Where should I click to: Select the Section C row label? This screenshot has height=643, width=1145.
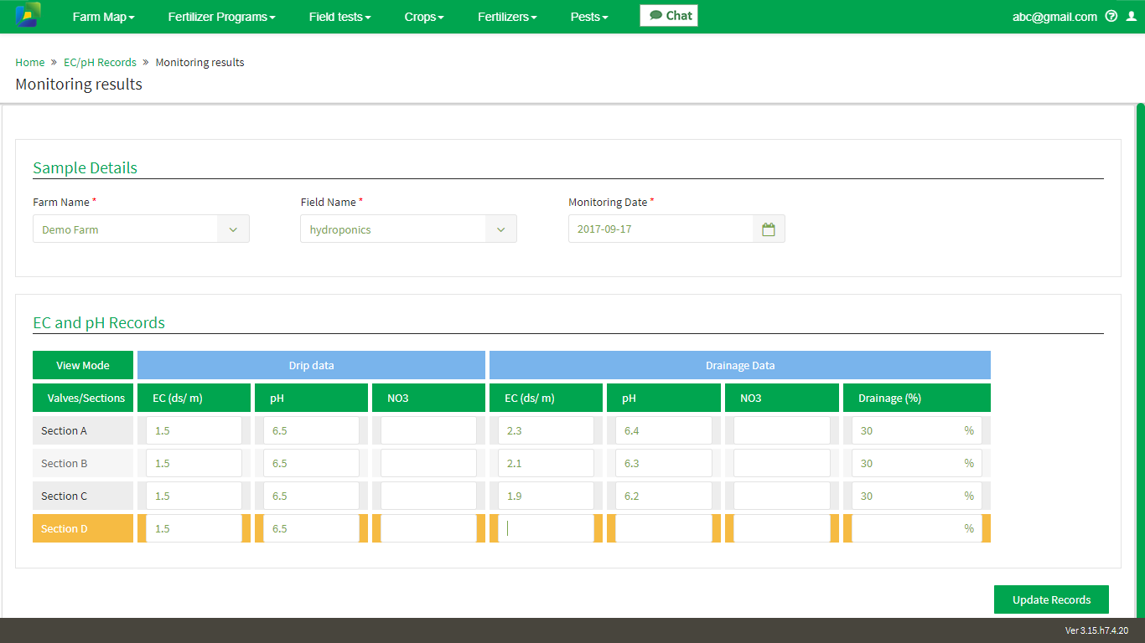click(x=83, y=496)
